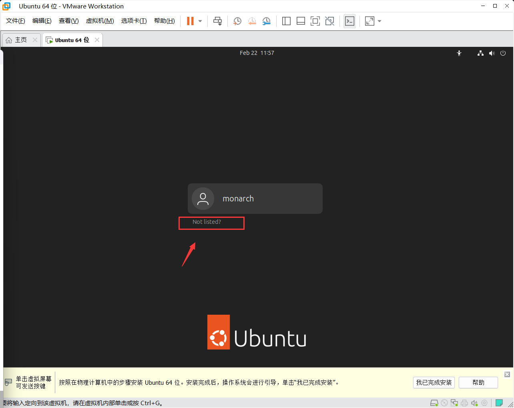This screenshot has width=514, height=408.
Task: Click the sound device status icon
Action: click(474, 402)
